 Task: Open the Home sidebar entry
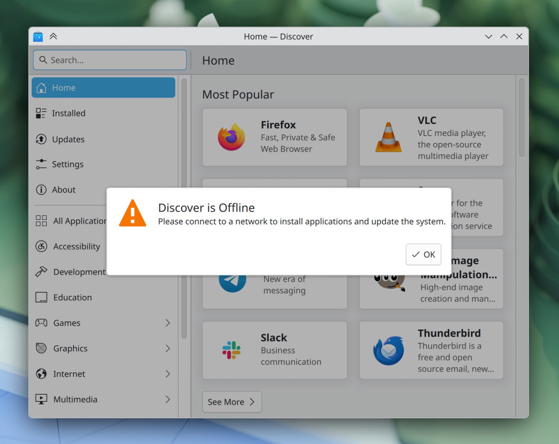click(x=104, y=87)
